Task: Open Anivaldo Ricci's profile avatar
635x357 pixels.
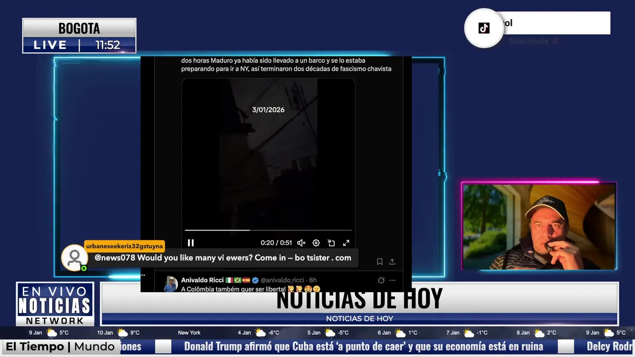Action: (171, 284)
